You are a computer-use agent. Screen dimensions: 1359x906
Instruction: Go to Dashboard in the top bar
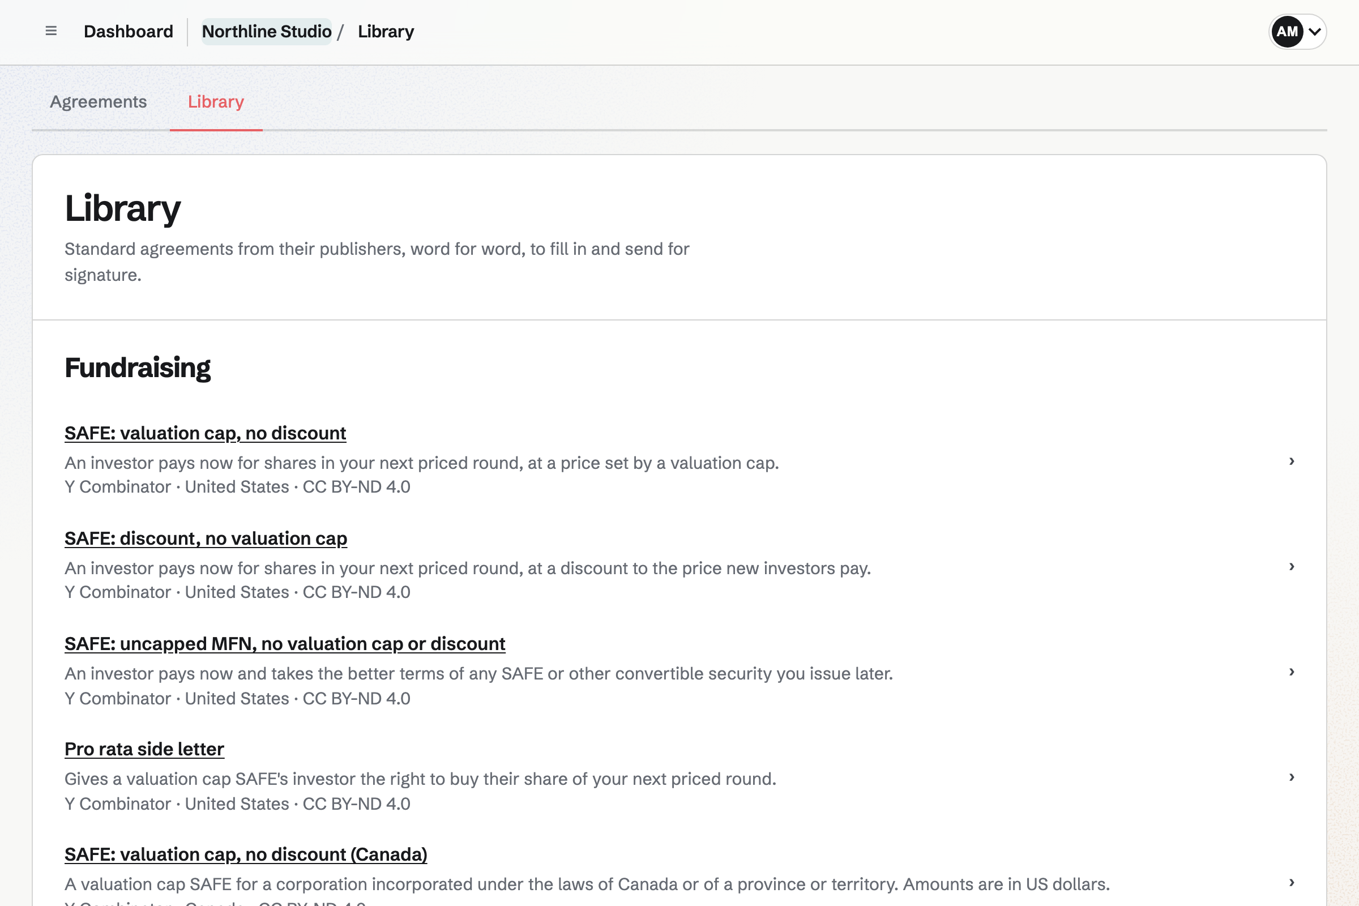(x=129, y=31)
